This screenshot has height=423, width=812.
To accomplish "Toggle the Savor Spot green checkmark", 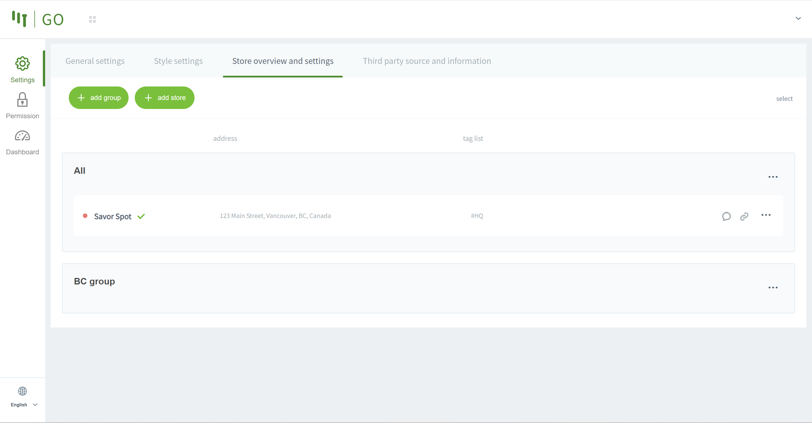I will pyautogui.click(x=141, y=216).
